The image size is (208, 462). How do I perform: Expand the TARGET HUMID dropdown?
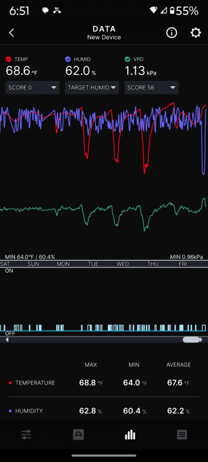92,87
